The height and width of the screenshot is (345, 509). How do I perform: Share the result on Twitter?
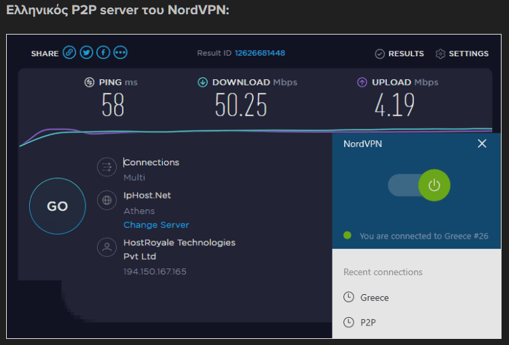pyautogui.click(x=86, y=52)
